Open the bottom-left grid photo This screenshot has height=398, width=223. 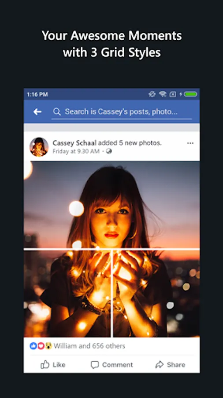[x=67, y=294]
